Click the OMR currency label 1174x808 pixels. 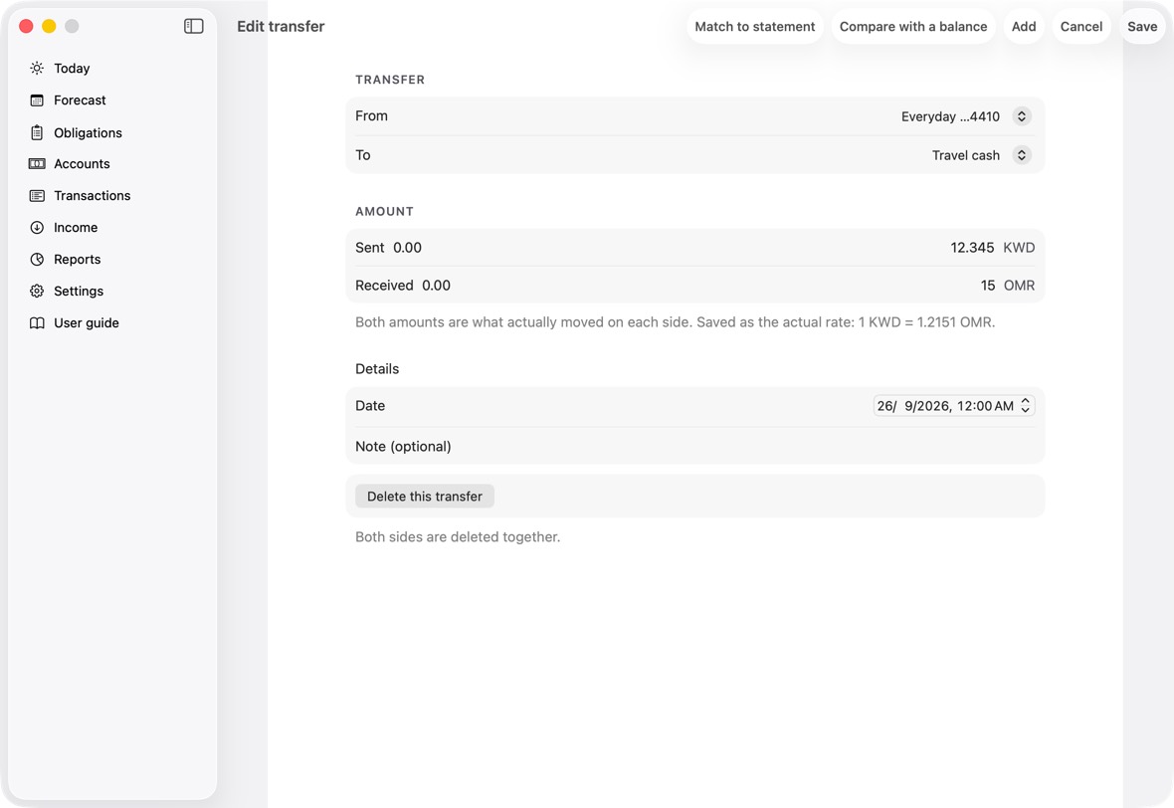(1019, 286)
